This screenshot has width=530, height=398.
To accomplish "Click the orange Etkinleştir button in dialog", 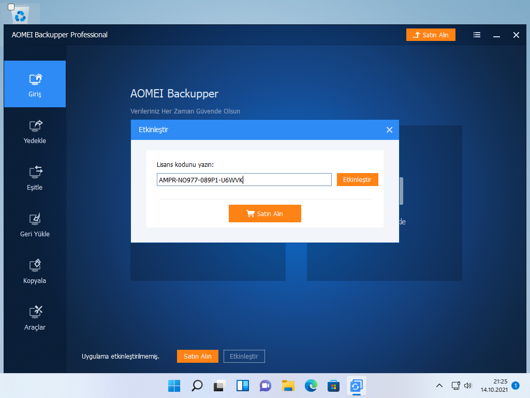I will [357, 180].
